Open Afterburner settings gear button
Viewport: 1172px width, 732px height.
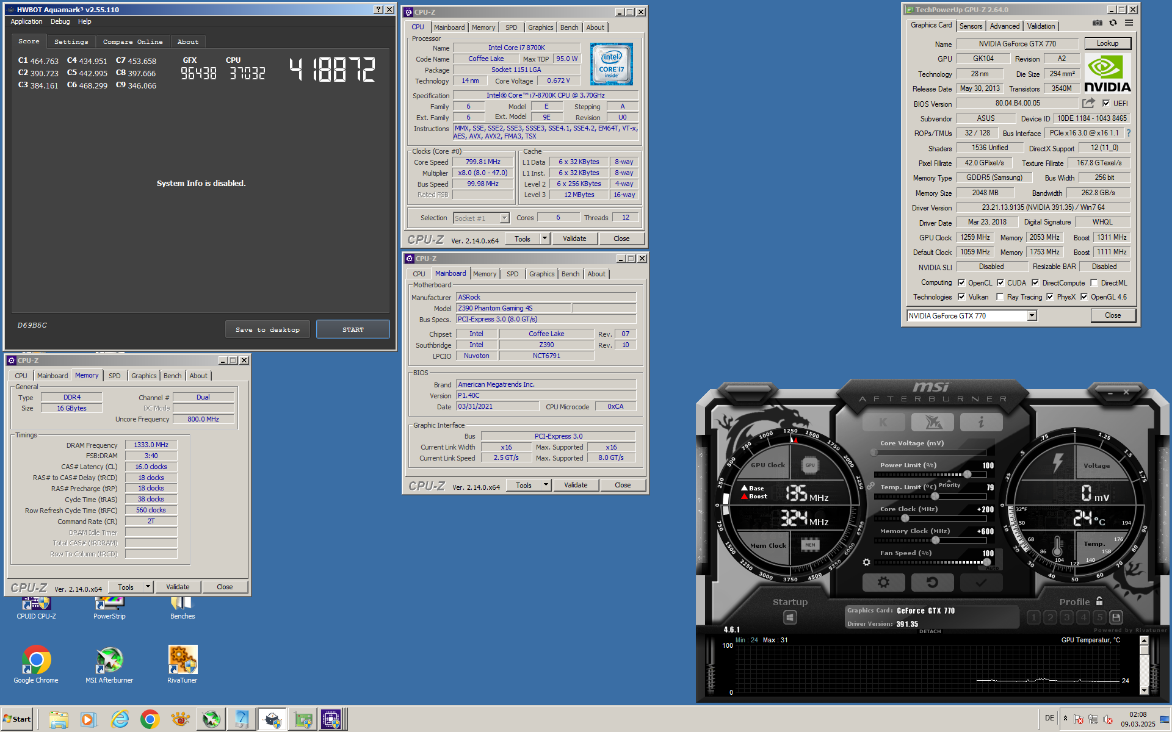883,583
